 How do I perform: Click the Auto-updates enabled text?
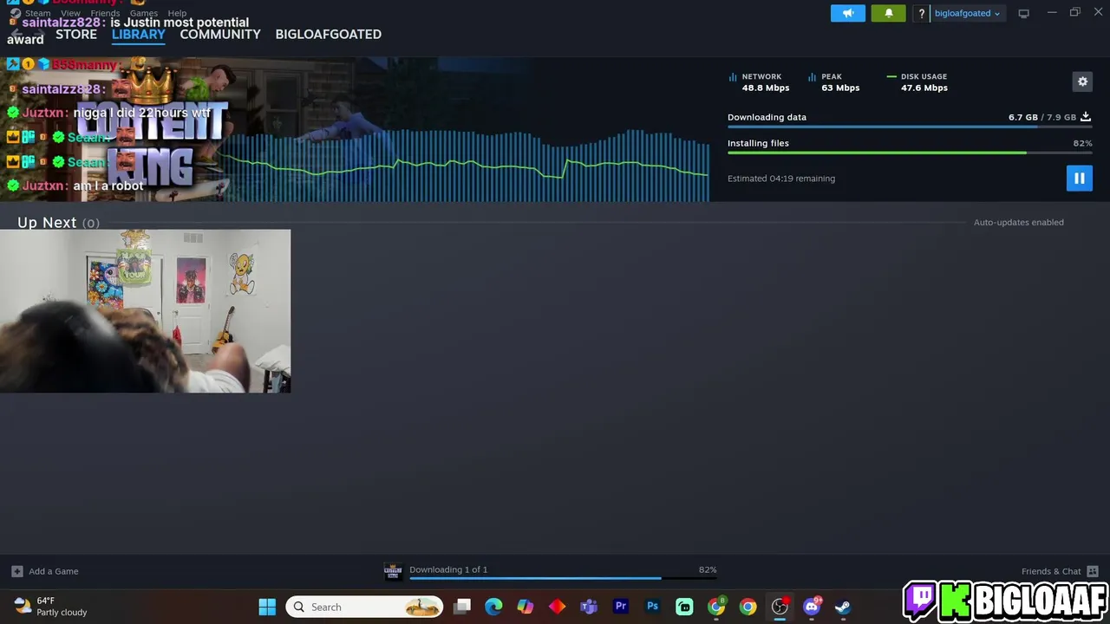tap(1018, 222)
